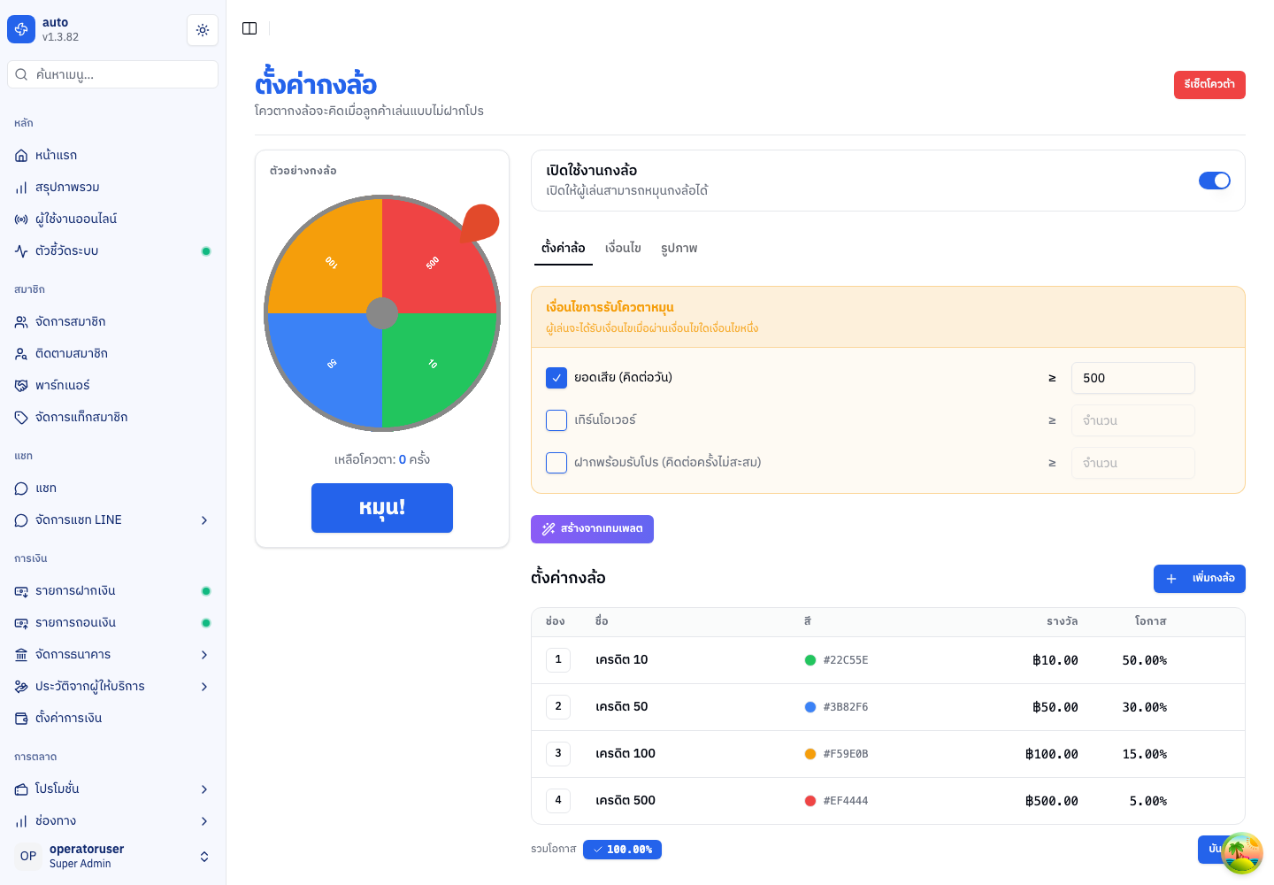This screenshot has height=885, width=1274.
Task: Click the red รีเซ็ตโควต้า button
Action: point(1209,85)
